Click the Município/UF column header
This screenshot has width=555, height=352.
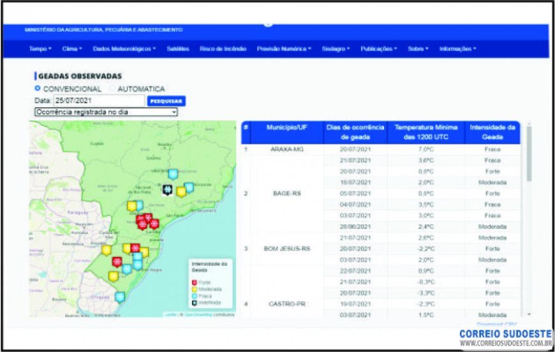point(287,132)
